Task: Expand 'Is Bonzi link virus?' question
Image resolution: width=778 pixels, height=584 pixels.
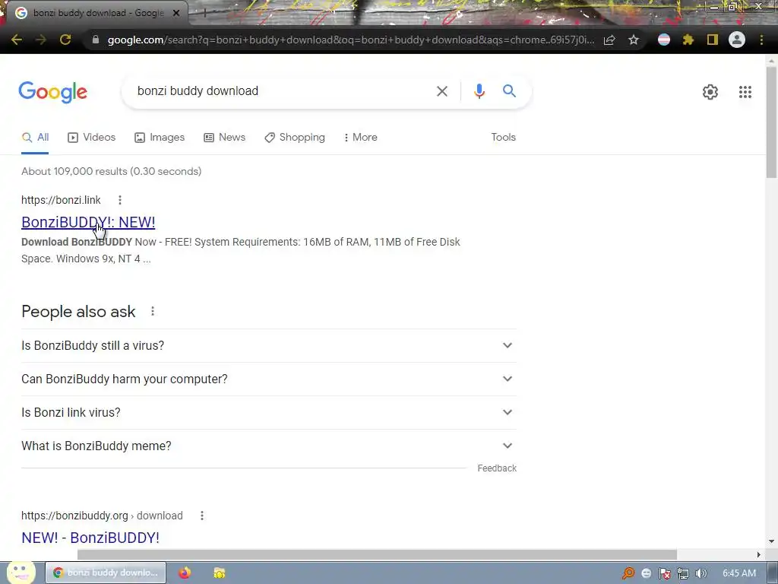Action: [x=268, y=413]
